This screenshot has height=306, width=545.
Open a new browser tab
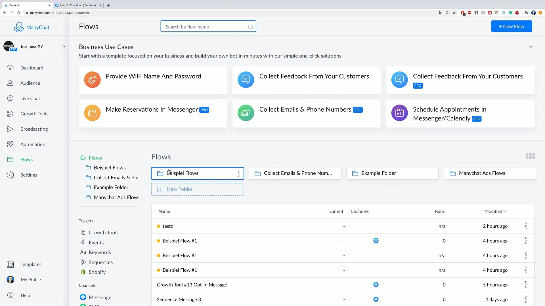(108, 5)
